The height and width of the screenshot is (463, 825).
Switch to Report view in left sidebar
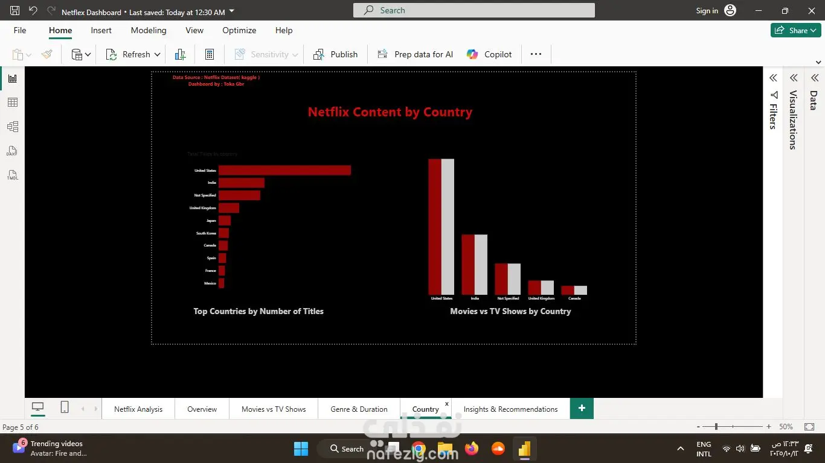12,78
